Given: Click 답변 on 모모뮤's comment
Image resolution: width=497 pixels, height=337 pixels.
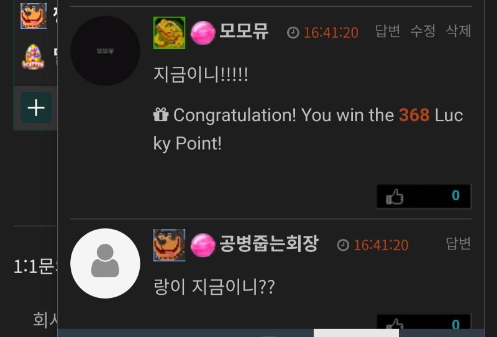Looking at the screenshot, I should coord(388,31).
